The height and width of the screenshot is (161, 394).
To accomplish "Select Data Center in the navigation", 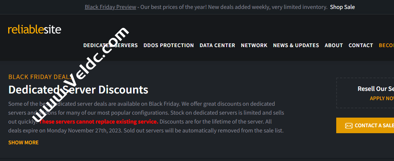I will [217, 45].
